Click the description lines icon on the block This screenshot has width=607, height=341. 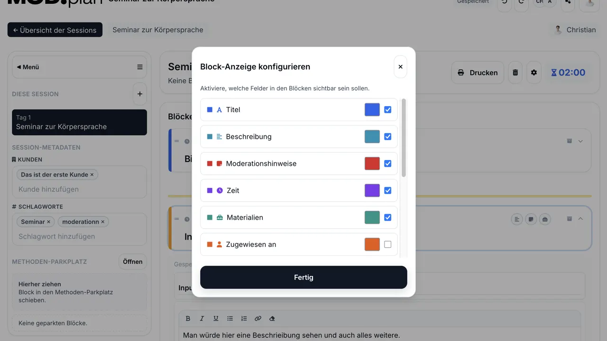[x=516, y=219]
